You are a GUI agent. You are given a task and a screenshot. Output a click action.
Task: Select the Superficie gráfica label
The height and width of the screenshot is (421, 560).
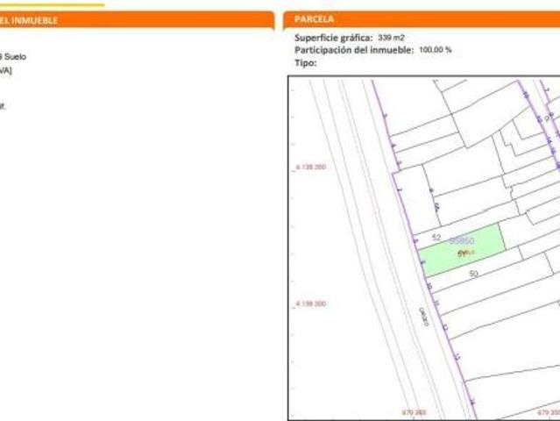pyautogui.click(x=333, y=39)
